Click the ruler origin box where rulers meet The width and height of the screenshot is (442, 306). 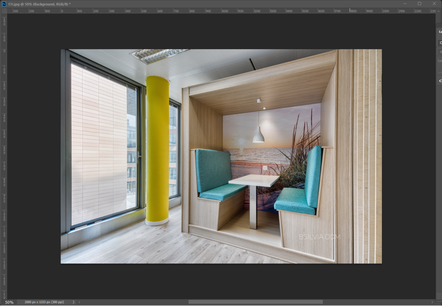point(4,11)
